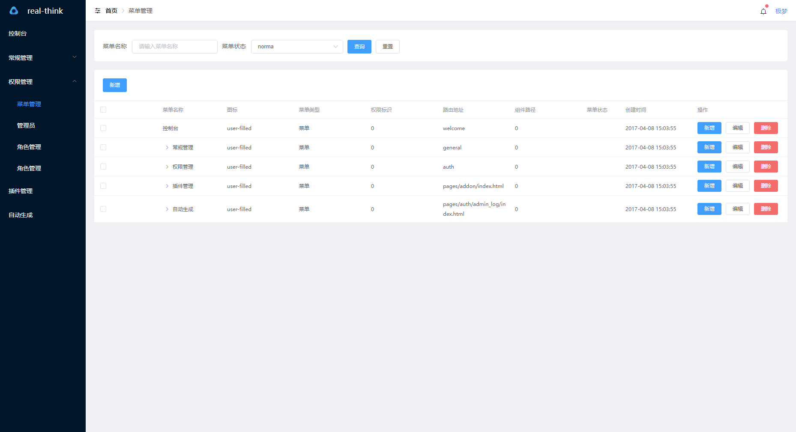This screenshot has height=432, width=796.
Task: Open 控制台 in the sidebar
Action: (43, 33)
